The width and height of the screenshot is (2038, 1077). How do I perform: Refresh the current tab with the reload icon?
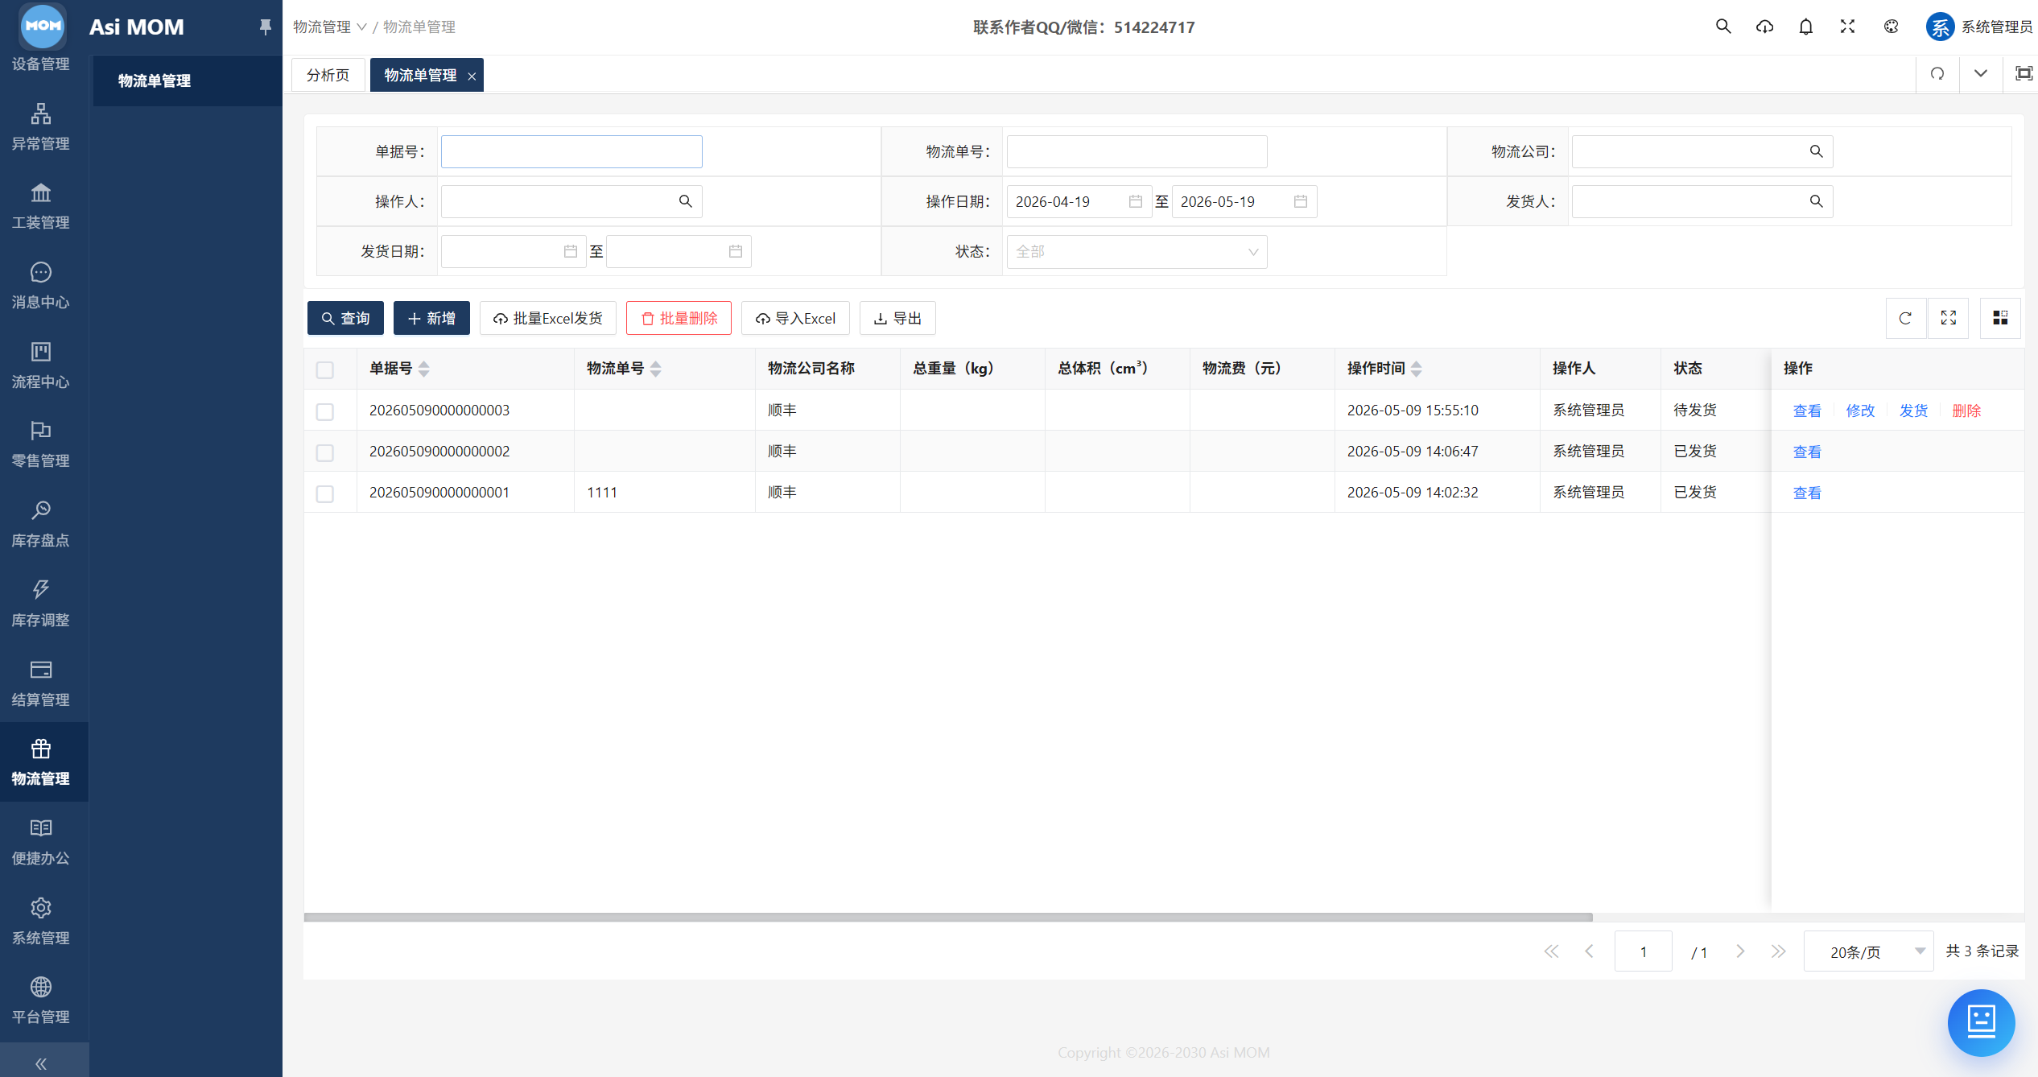click(x=1937, y=74)
